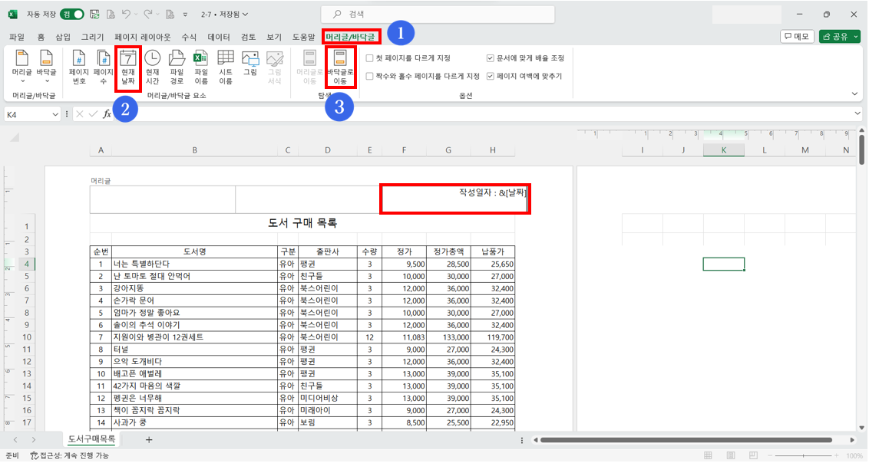Click the save icon in title bar
The image size is (869, 463).
click(x=94, y=15)
